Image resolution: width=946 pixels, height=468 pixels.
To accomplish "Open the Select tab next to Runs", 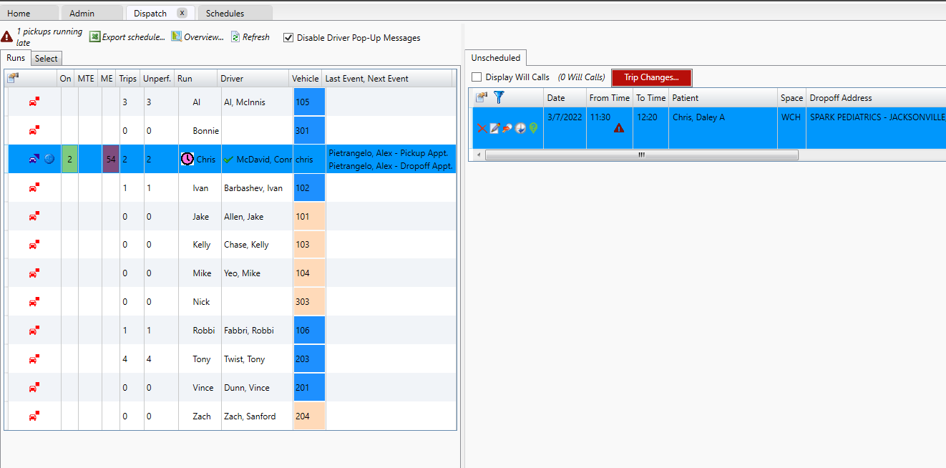I will coord(47,59).
